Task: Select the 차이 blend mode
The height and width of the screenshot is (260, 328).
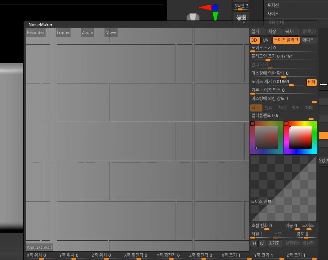Action: click(282, 108)
